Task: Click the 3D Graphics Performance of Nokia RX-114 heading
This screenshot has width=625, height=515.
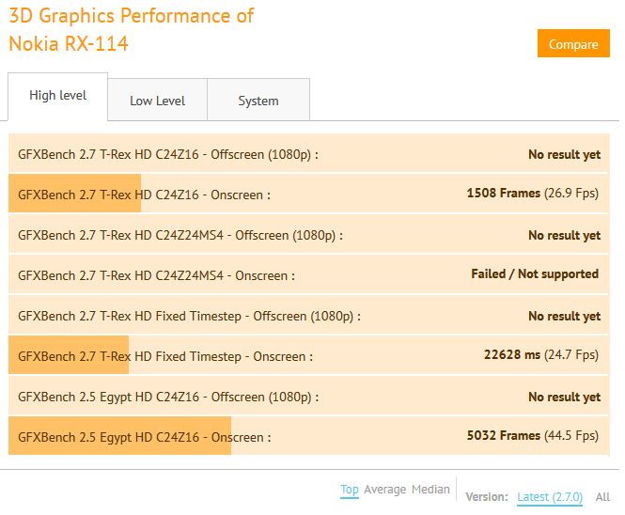Action: click(x=132, y=30)
